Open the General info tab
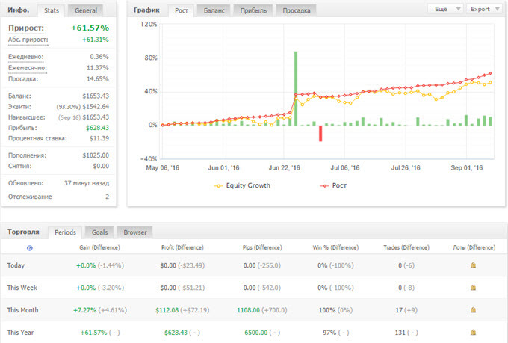 tap(86, 10)
